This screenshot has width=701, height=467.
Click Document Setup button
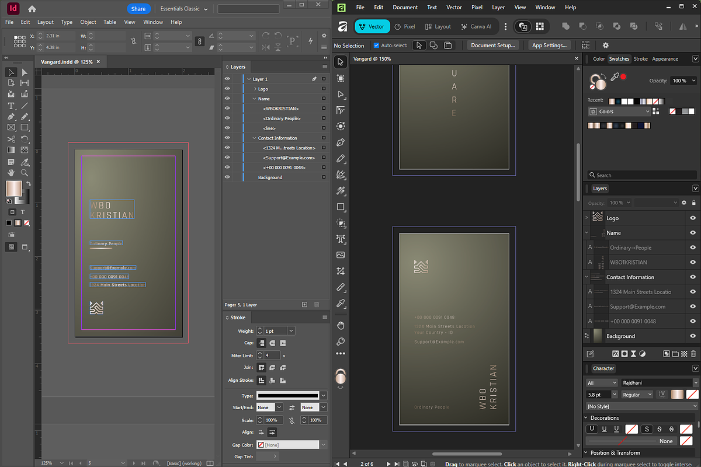coord(493,45)
